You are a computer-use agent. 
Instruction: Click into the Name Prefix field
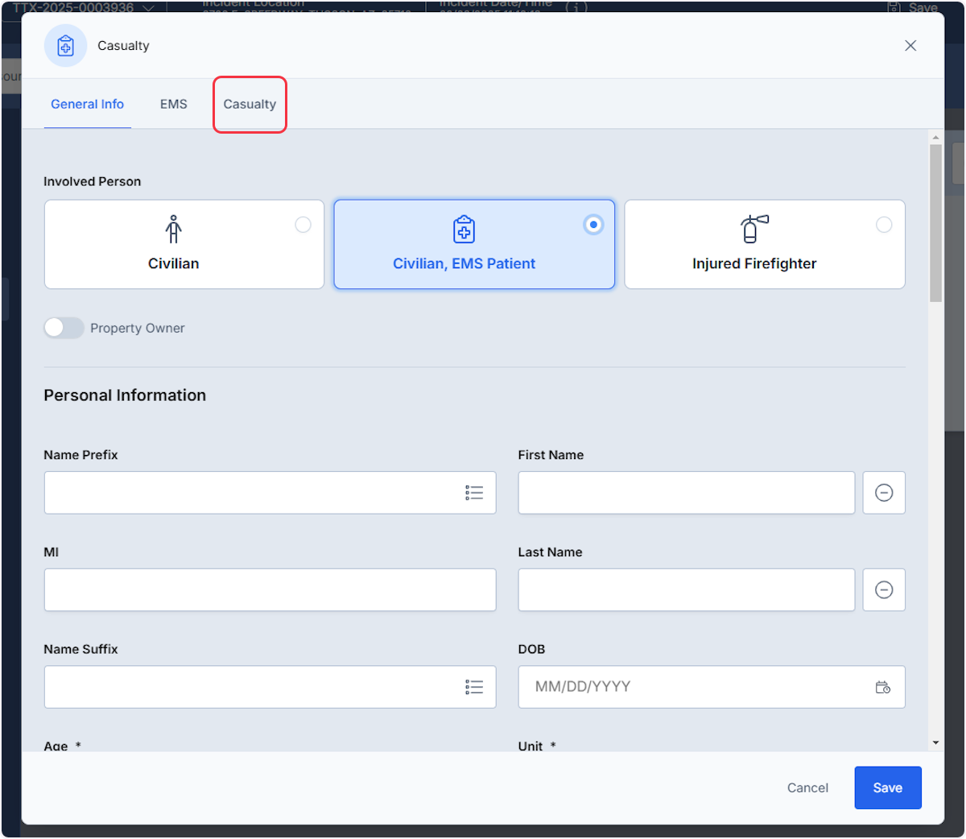[270, 493]
